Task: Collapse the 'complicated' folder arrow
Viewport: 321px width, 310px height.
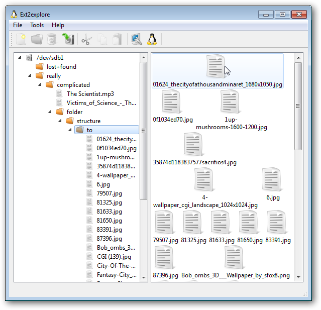Action: pos(40,85)
